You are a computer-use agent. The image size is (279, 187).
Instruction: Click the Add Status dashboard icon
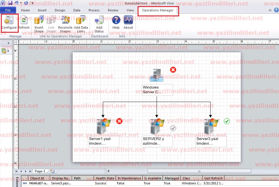99,24
